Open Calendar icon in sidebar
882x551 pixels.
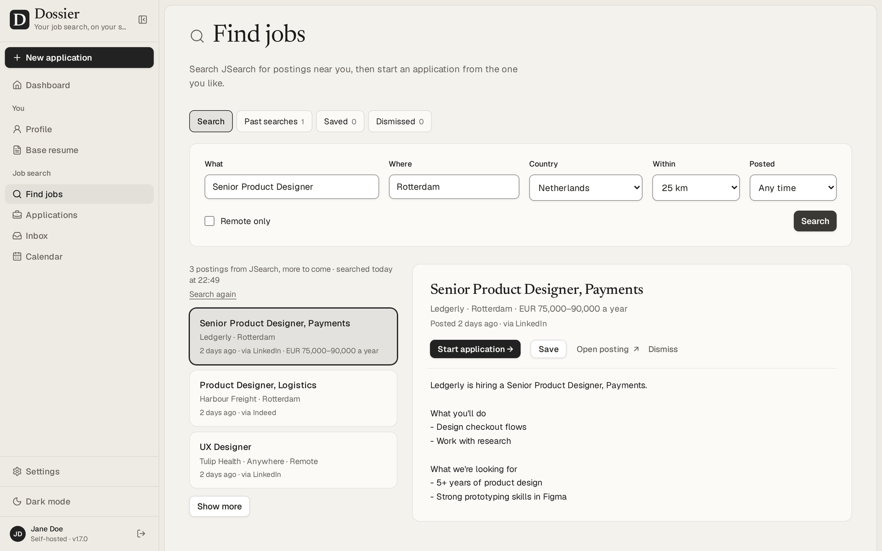(x=17, y=257)
